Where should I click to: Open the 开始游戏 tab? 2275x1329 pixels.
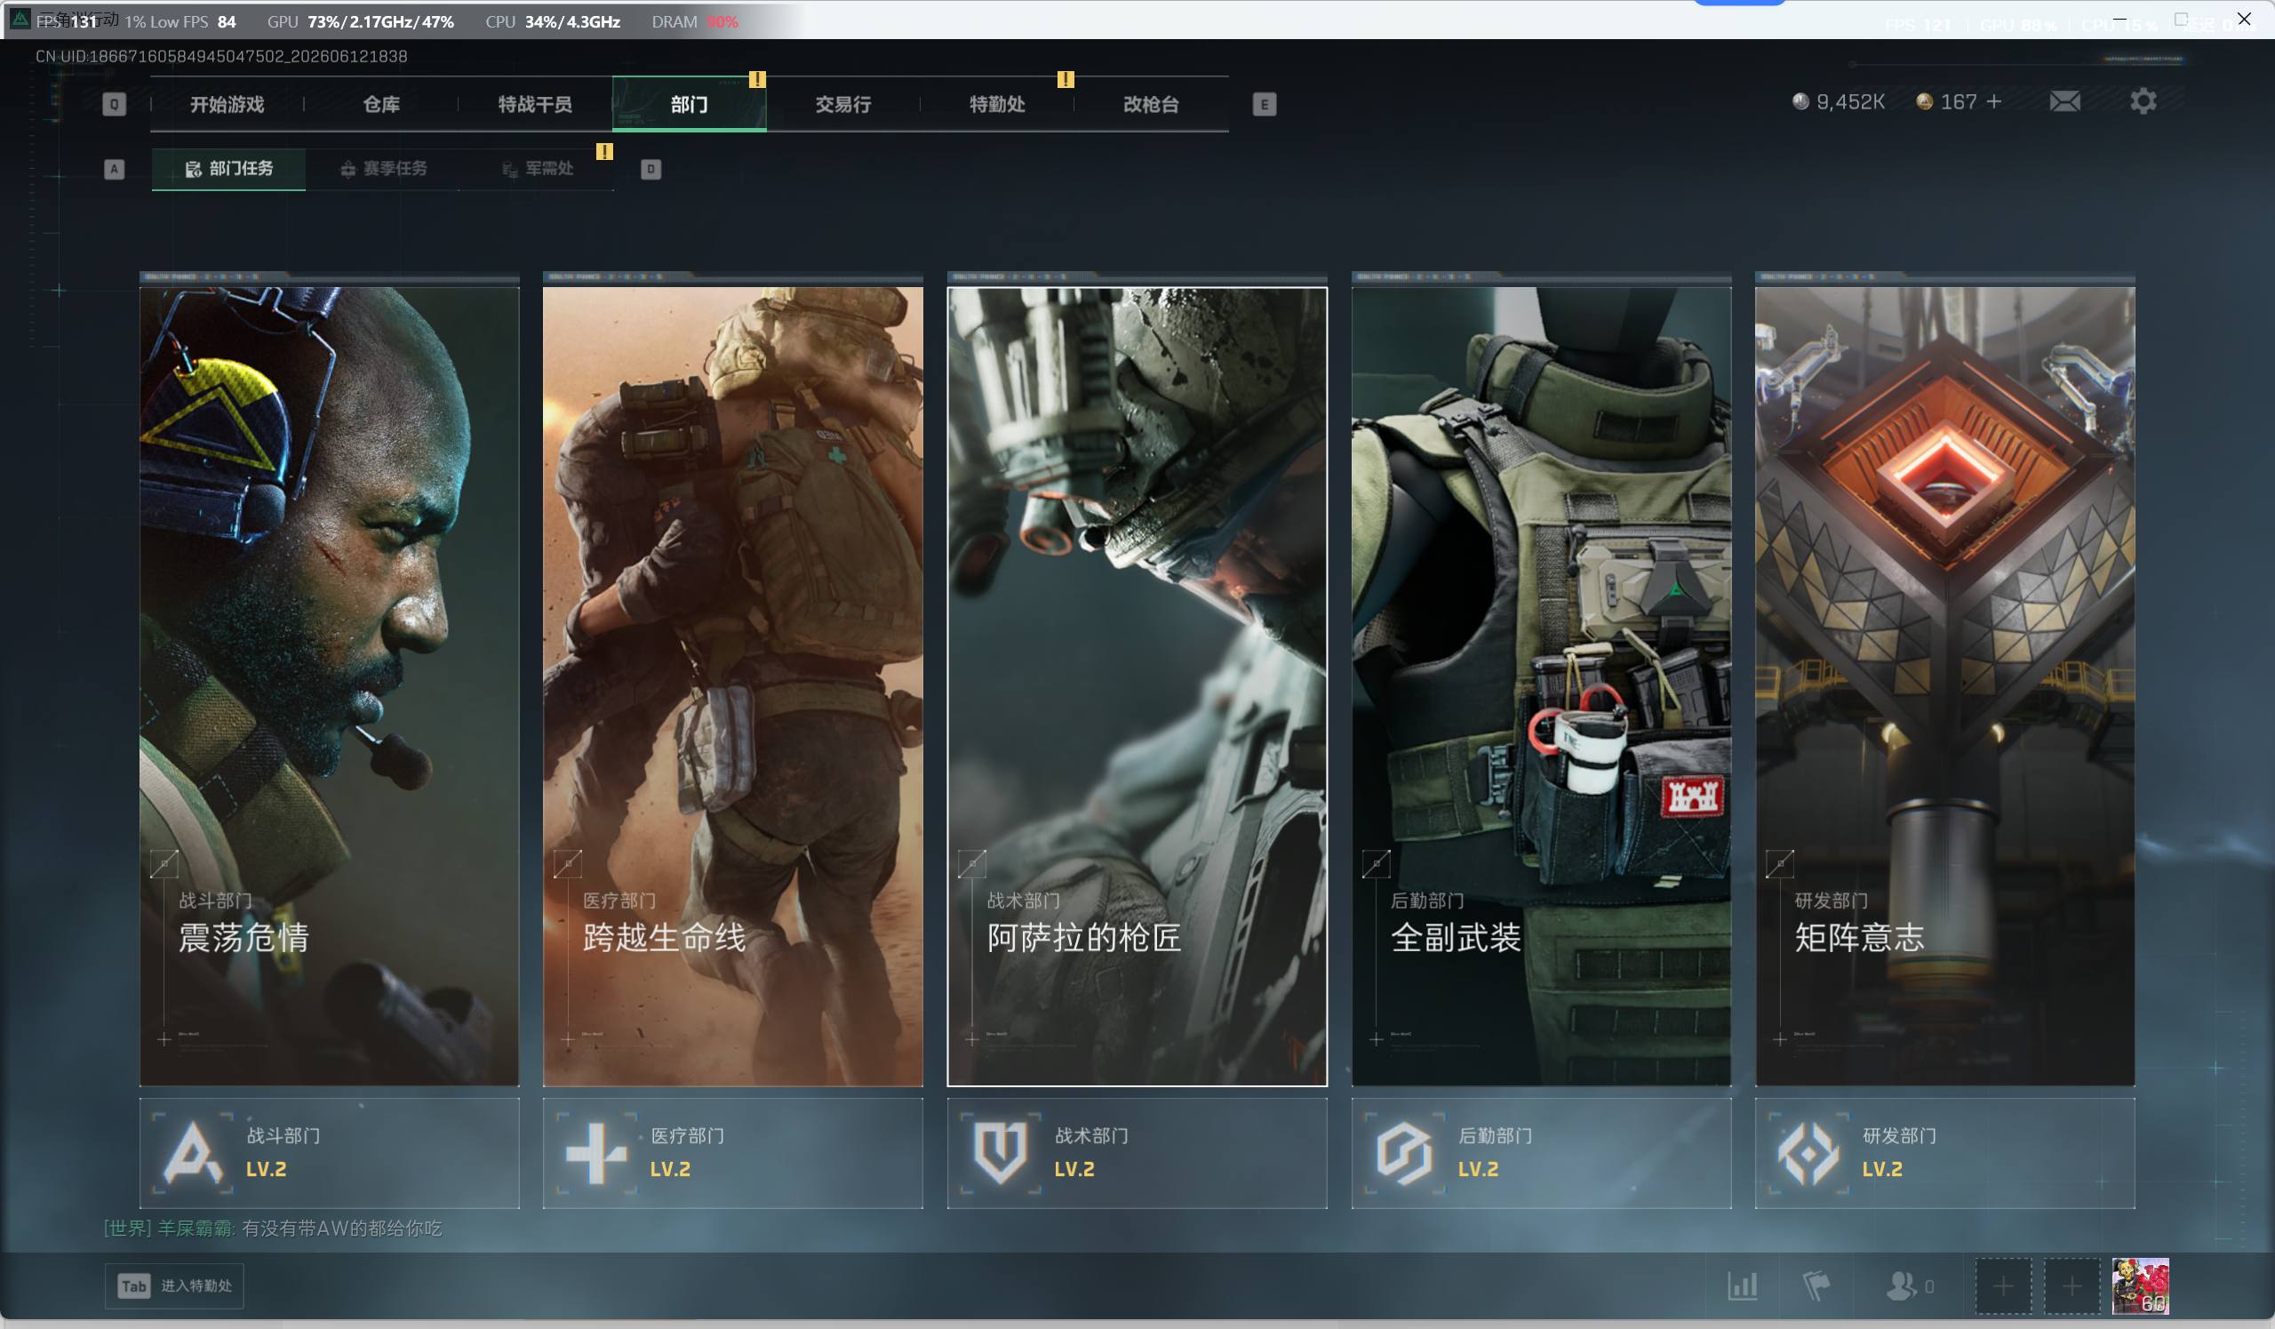point(227,104)
